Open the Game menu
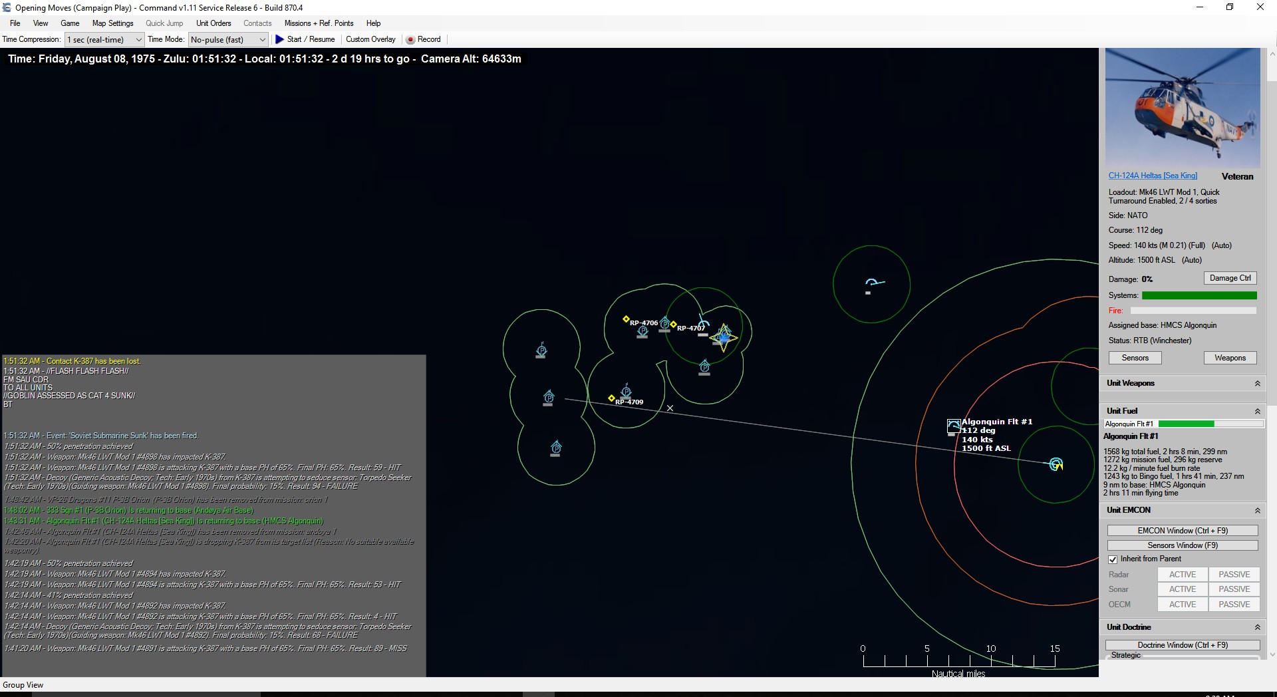This screenshot has height=697, width=1277. (70, 23)
